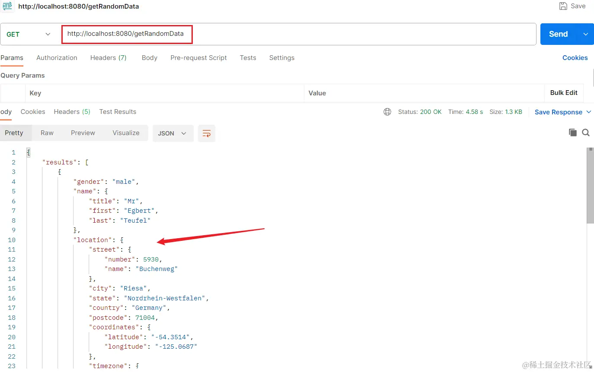Open the Cookies link
Screen dimensions: 594x372
pyautogui.click(x=575, y=58)
